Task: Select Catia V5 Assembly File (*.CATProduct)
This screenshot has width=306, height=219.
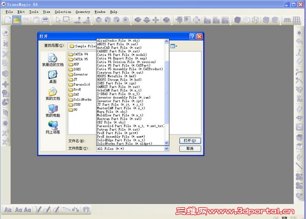Action: [130, 69]
